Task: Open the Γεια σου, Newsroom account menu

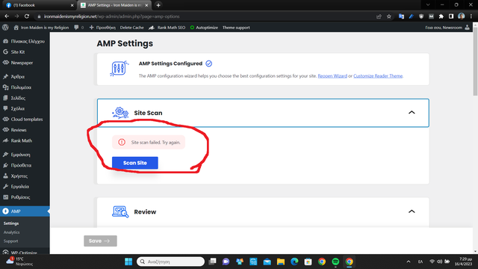Action: click(447, 28)
